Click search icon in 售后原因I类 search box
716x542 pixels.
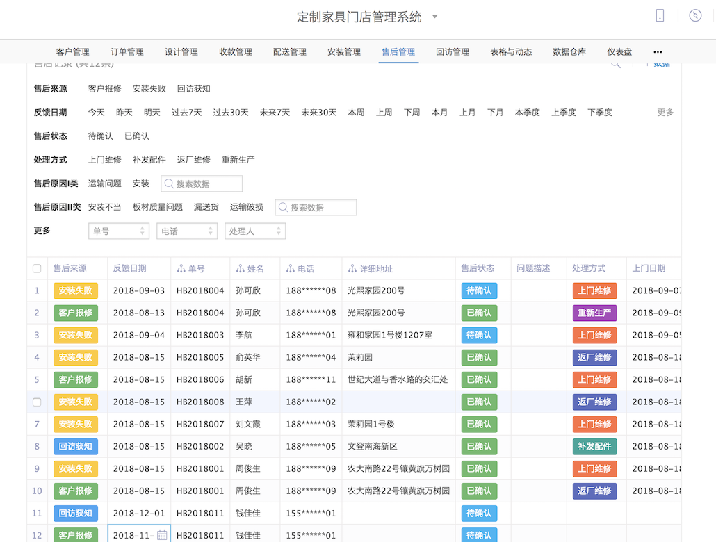point(169,183)
